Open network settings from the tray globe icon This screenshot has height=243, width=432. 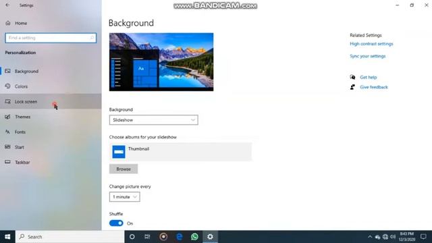coord(385,237)
